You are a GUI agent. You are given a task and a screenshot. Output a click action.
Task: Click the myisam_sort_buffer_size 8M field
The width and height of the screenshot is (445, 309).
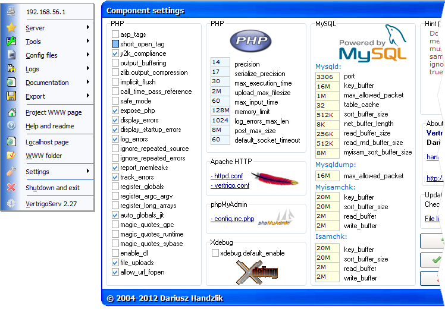click(x=327, y=153)
